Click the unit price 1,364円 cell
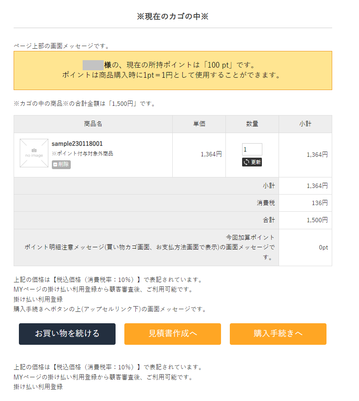This screenshot has height=401, width=359. (211, 154)
